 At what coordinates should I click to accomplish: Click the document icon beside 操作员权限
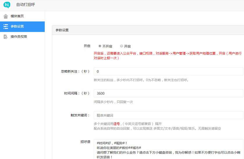point(6,37)
